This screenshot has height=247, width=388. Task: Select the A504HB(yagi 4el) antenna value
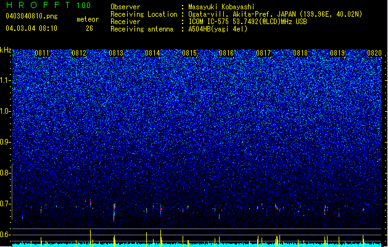coord(218,29)
